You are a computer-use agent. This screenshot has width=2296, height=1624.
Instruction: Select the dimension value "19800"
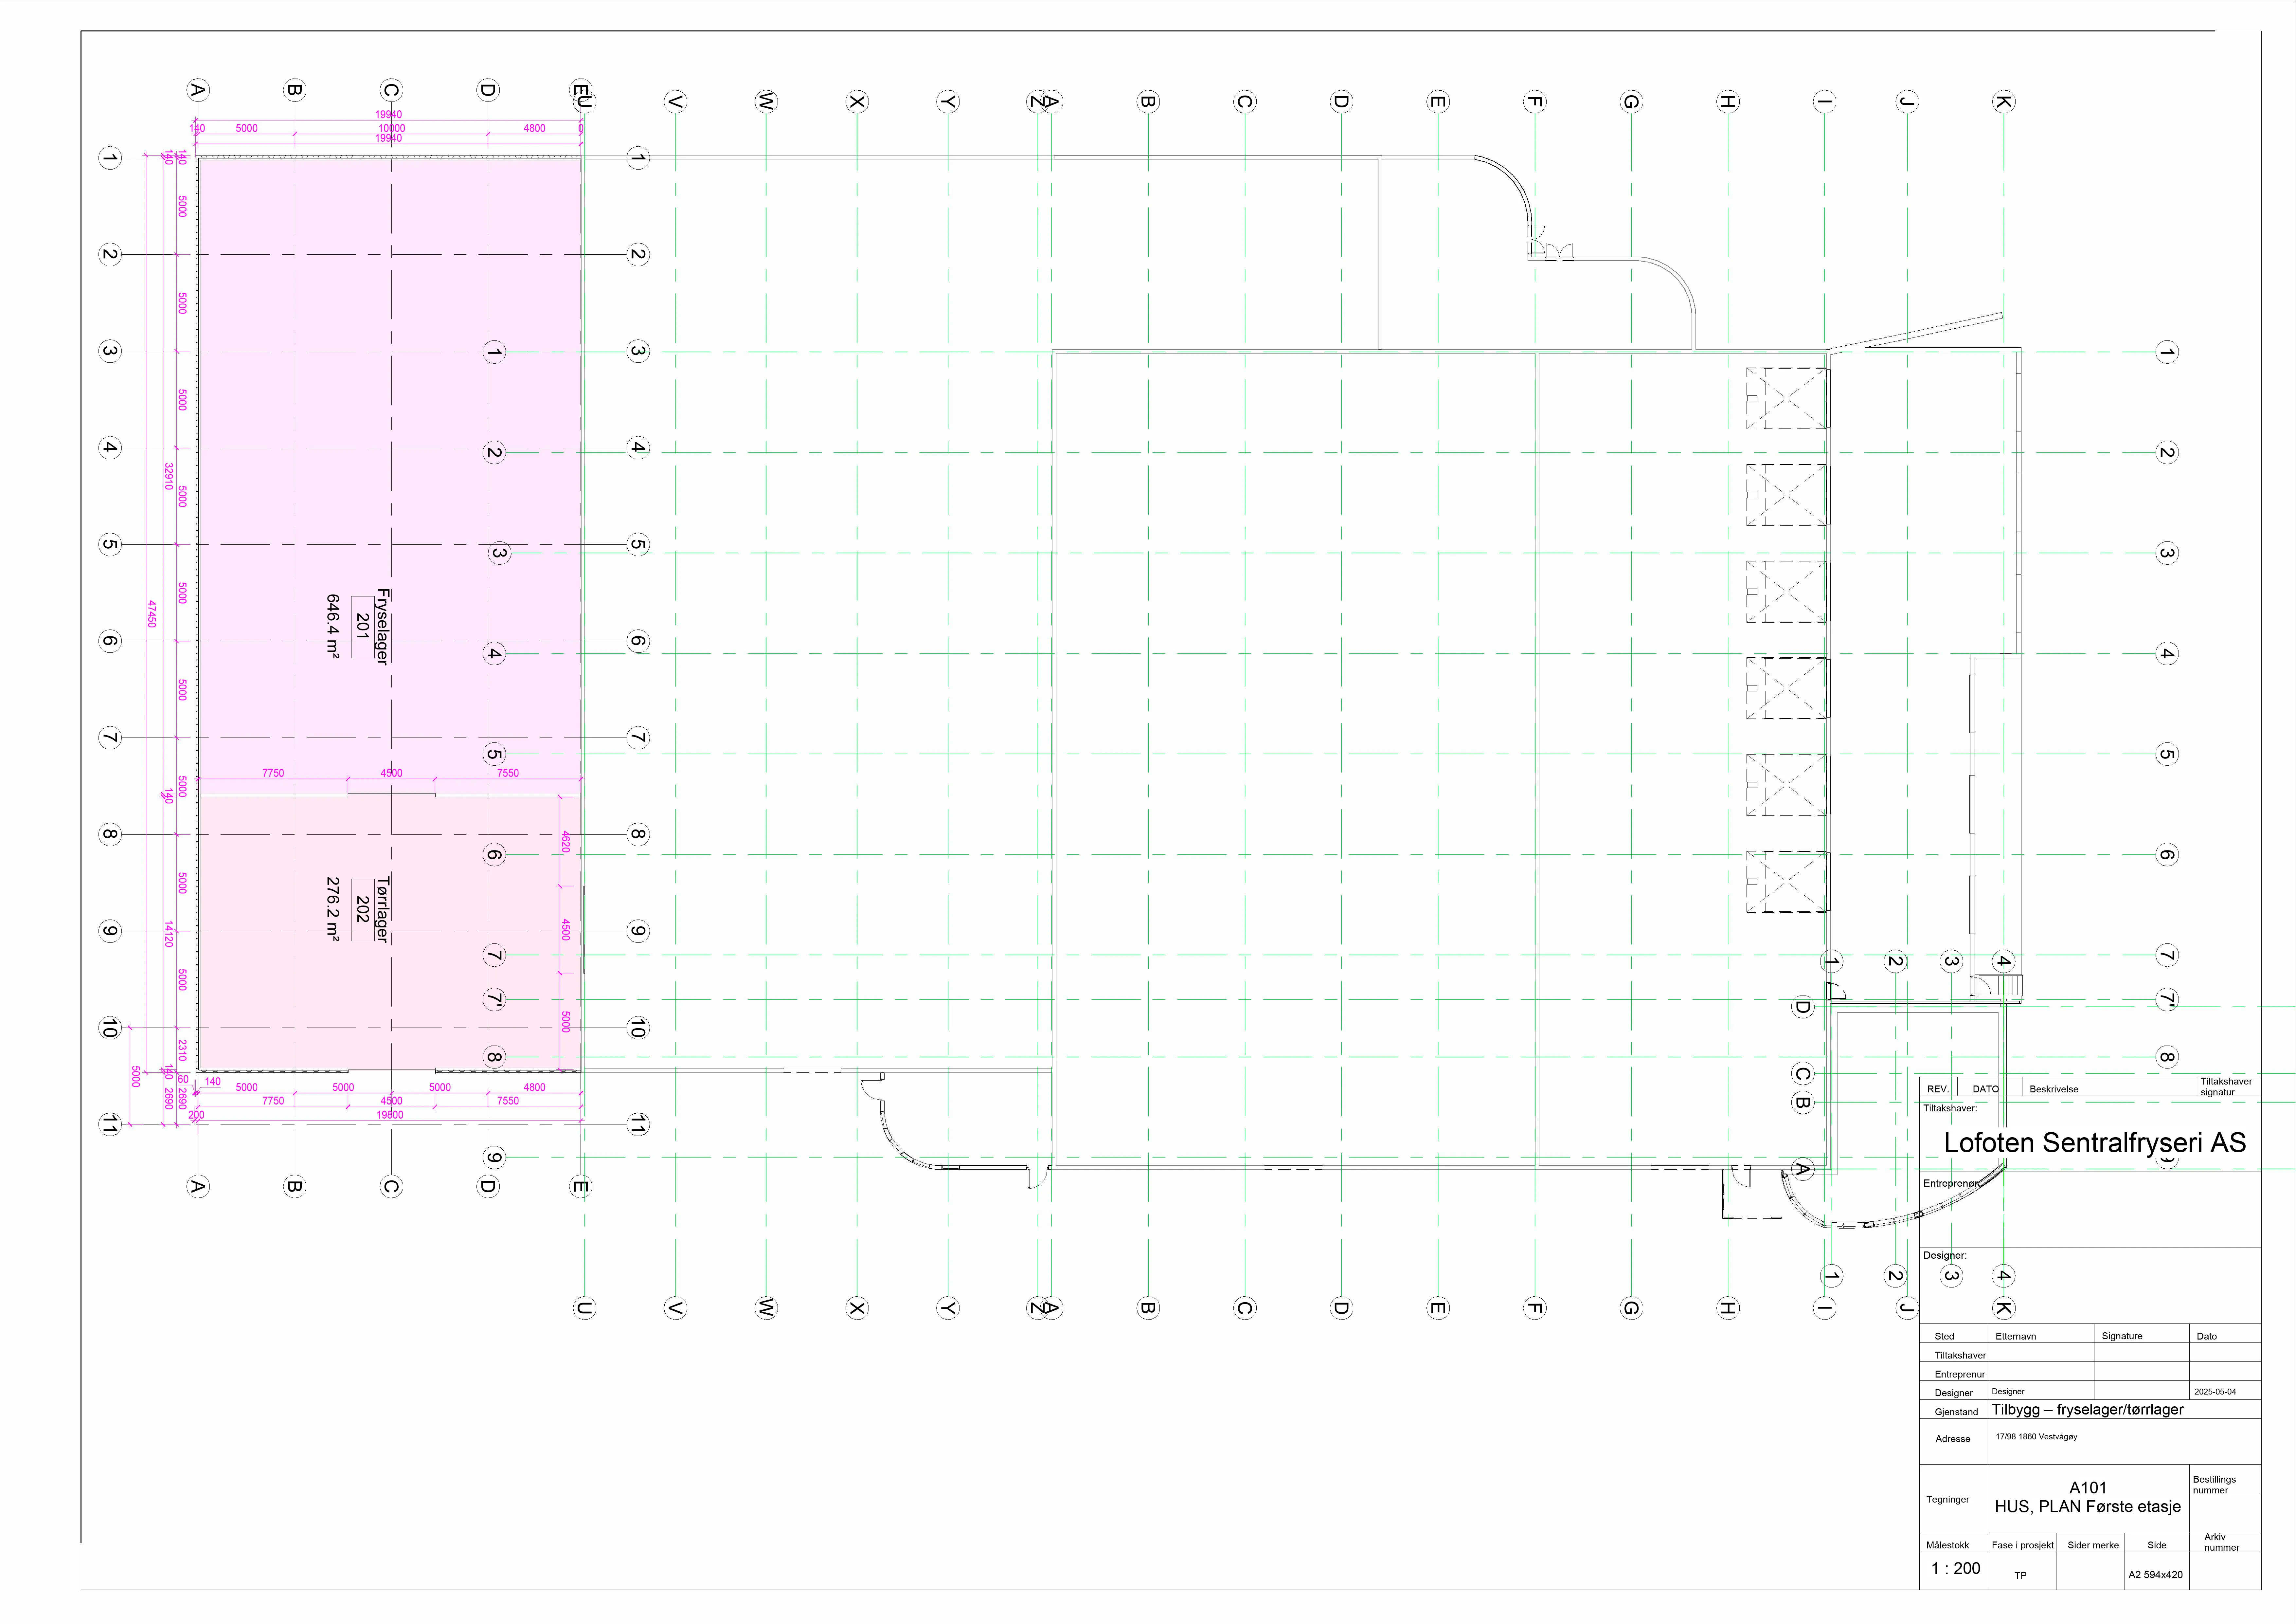point(390,1115)
